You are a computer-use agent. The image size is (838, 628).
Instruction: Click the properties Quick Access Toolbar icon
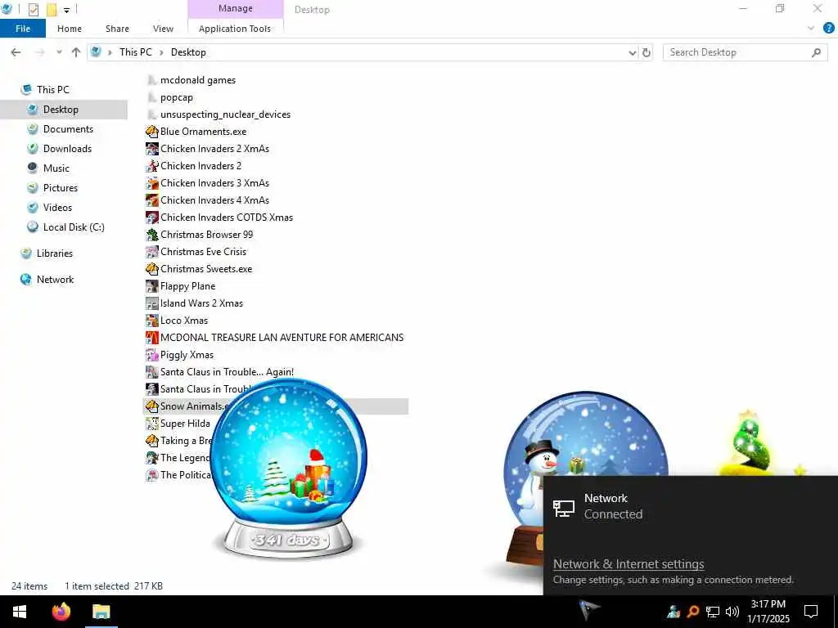coord(33,10)
